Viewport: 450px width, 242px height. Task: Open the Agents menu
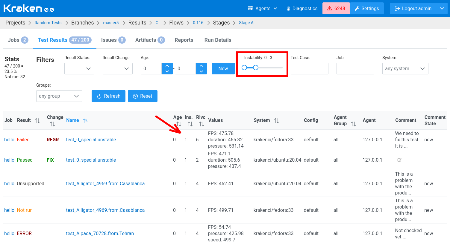tap(263, 8)
